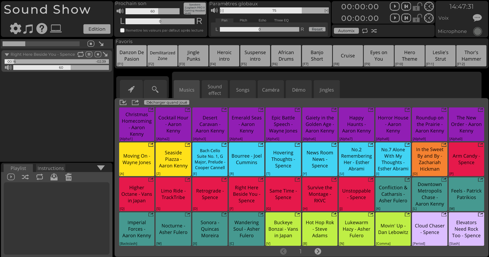Fade out all sounds with top arrow

(x=101, y=44)
